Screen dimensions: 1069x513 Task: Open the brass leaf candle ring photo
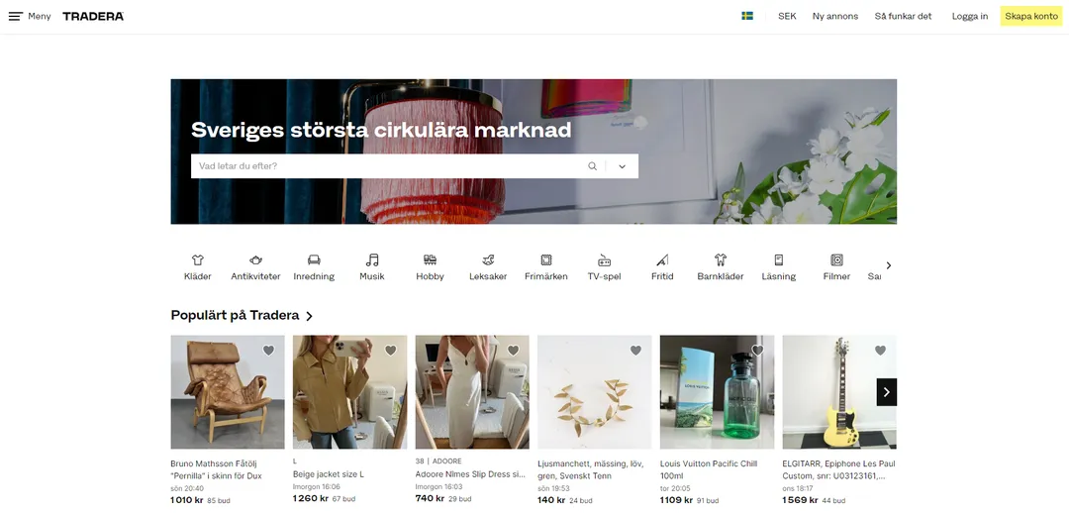[x=595, y=391]
